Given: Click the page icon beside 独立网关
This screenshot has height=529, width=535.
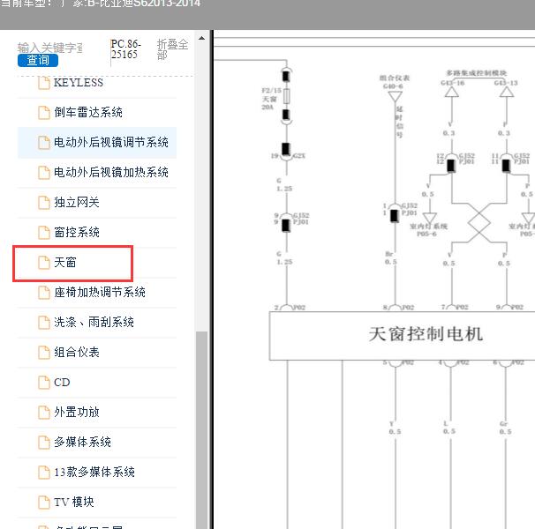Looking at the screenshot, I should tap(43, 203).
